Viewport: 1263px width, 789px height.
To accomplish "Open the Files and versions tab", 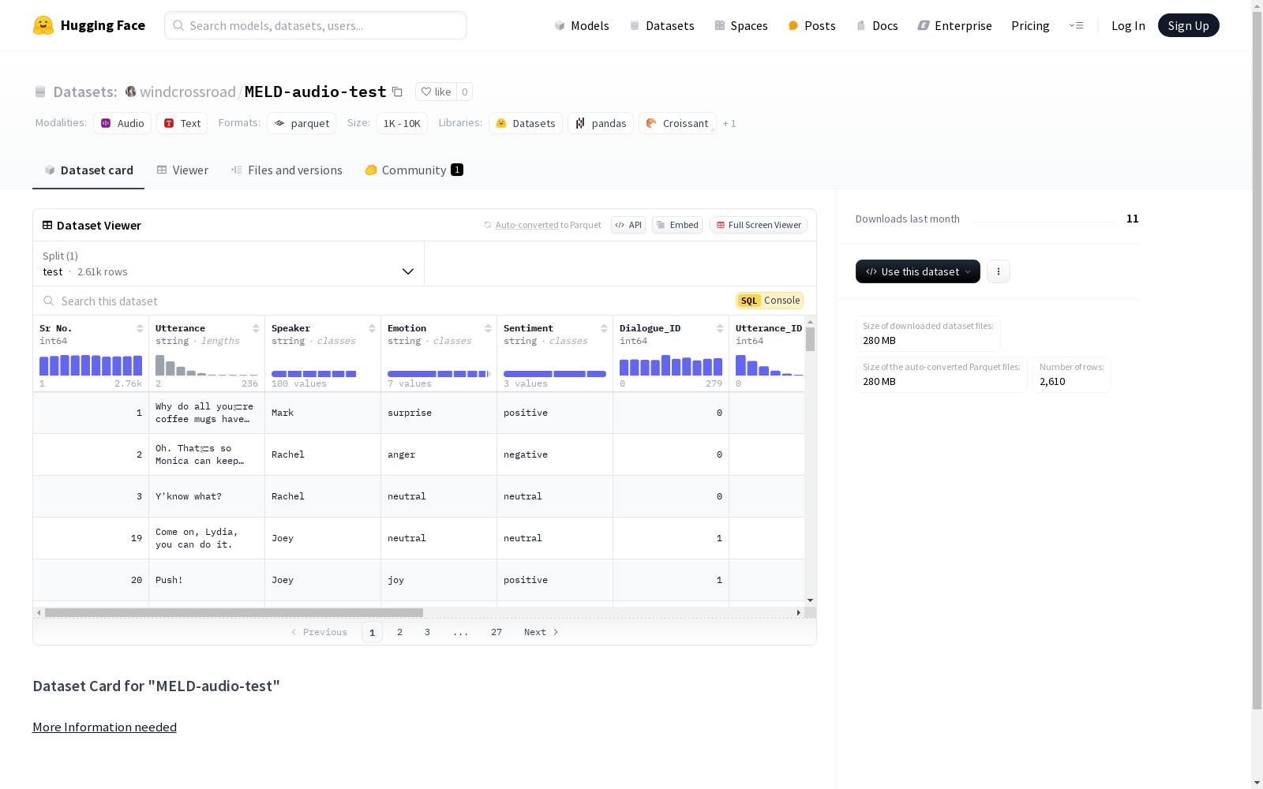I will 287,170.
